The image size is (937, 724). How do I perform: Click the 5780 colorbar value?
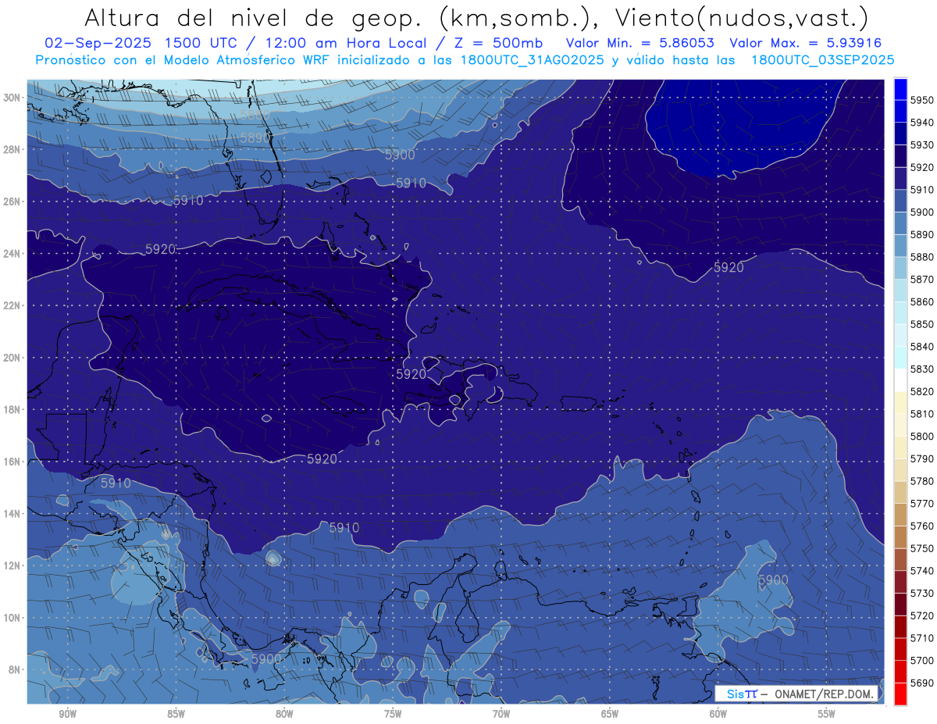(922, 481)
